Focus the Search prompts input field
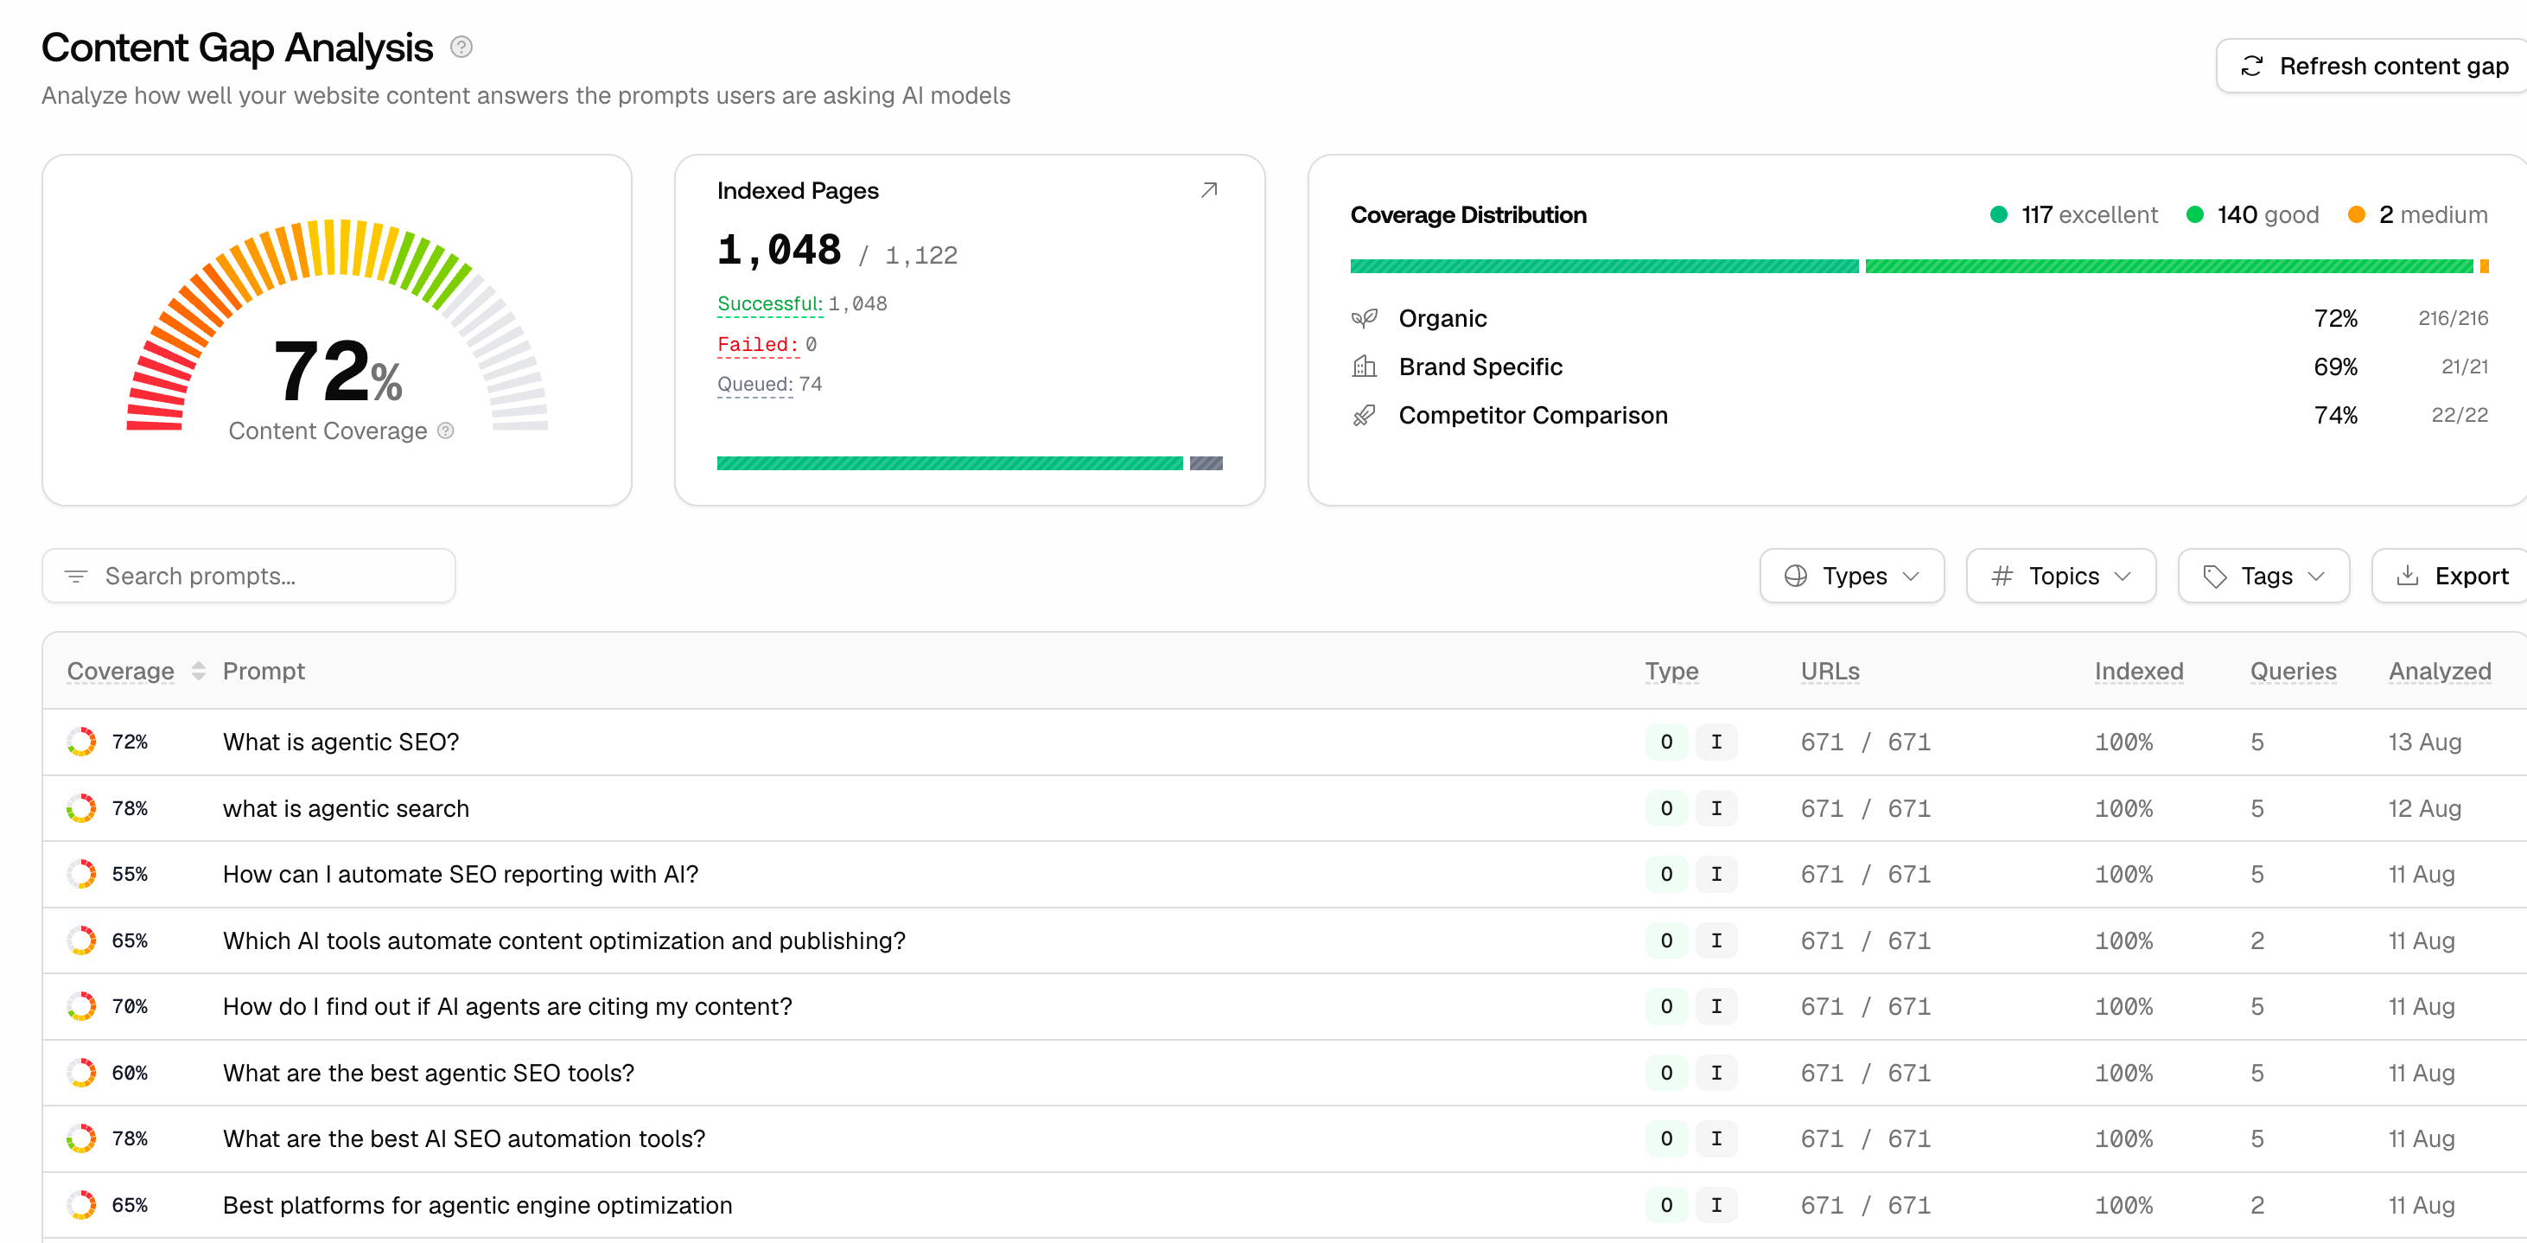Screen dimensions: 2527x1243 tap(249, 576)
